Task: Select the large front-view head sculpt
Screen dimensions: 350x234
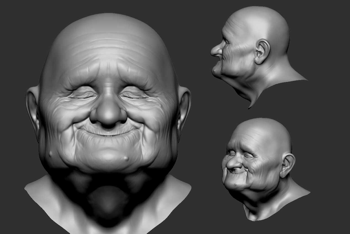Action: pos(108,123)
